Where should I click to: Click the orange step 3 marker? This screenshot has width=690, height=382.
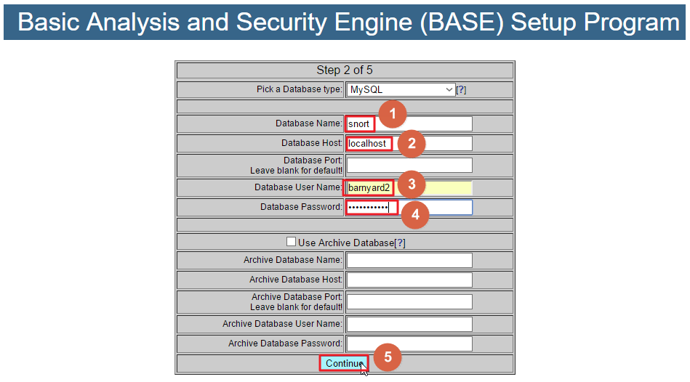click(412, 184)
